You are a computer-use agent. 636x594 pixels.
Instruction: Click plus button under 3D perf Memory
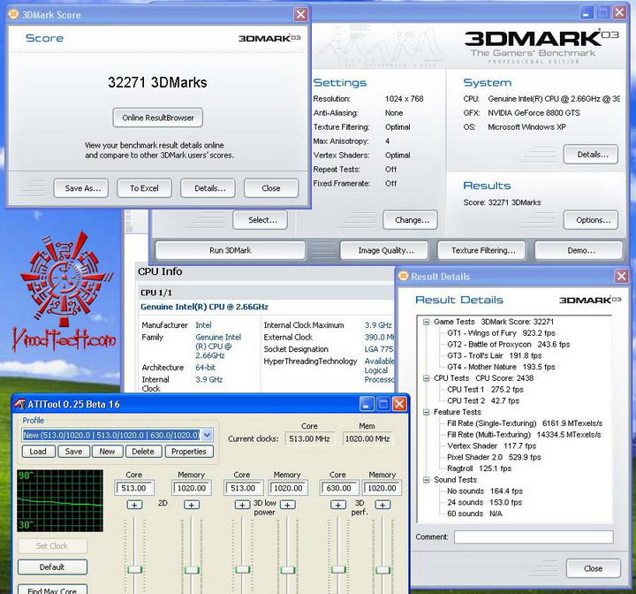382,505
